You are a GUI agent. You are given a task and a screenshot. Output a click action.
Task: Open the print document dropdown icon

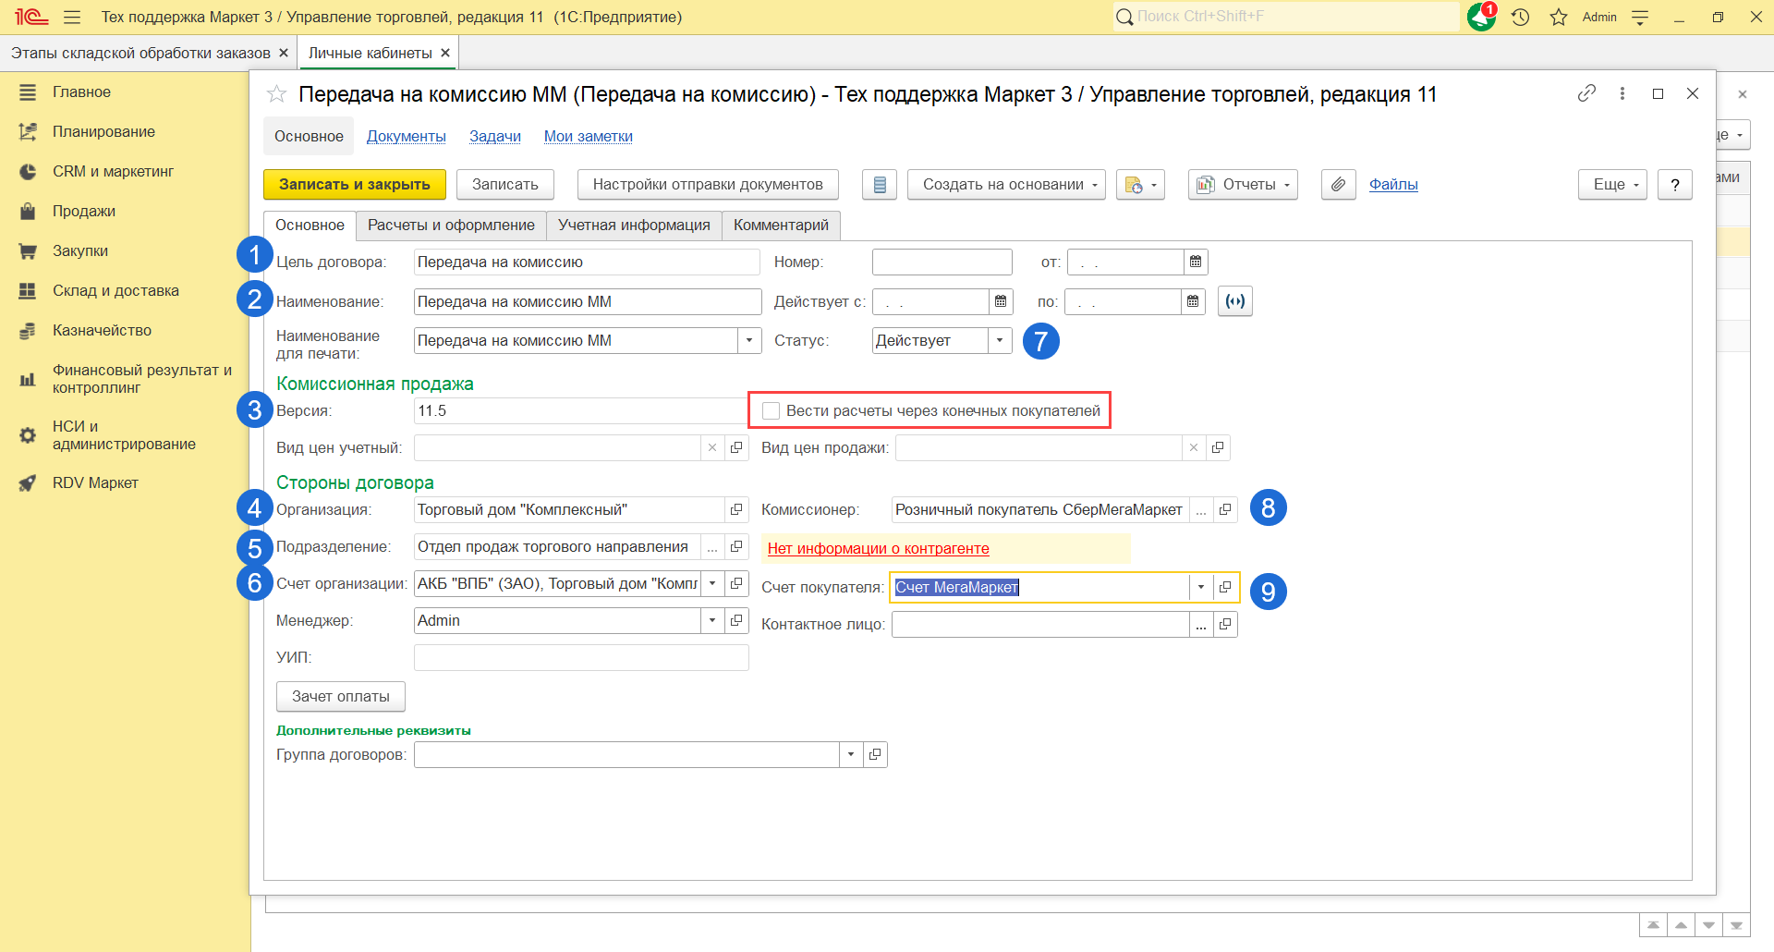tap(1140, 185)
